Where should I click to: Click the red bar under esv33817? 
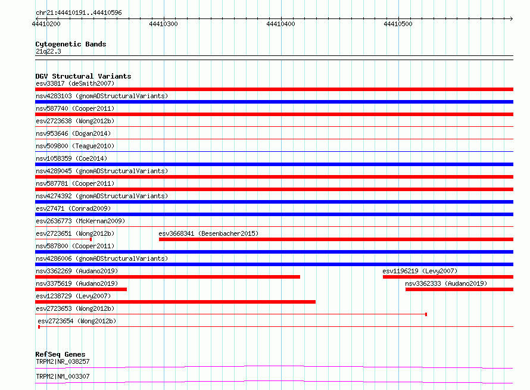(274, 89)
